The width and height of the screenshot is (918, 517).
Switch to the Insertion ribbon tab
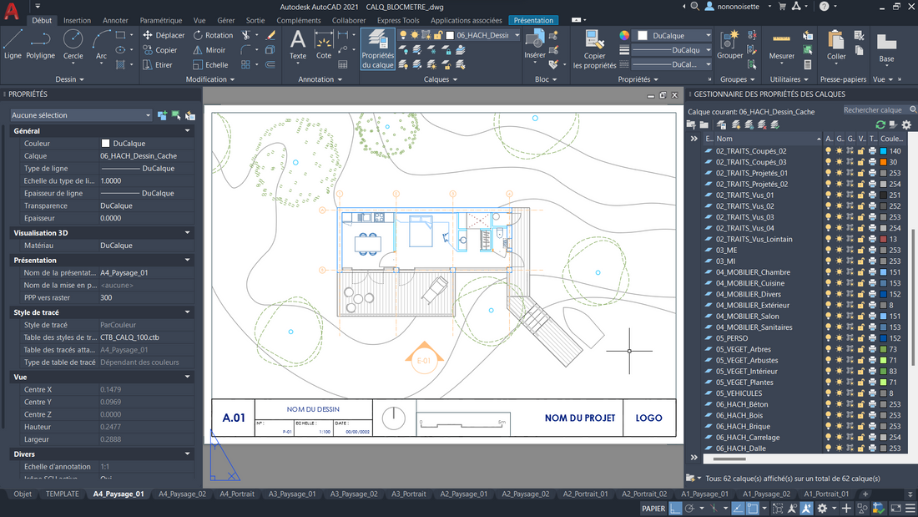[77, 20]
